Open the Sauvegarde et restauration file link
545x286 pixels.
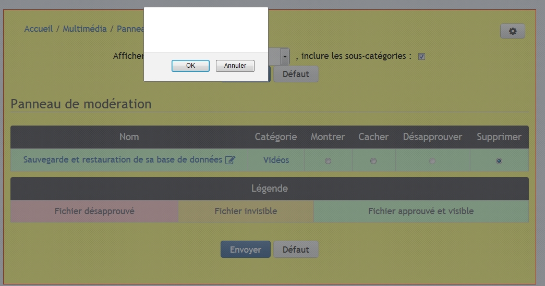pos(123,160)
